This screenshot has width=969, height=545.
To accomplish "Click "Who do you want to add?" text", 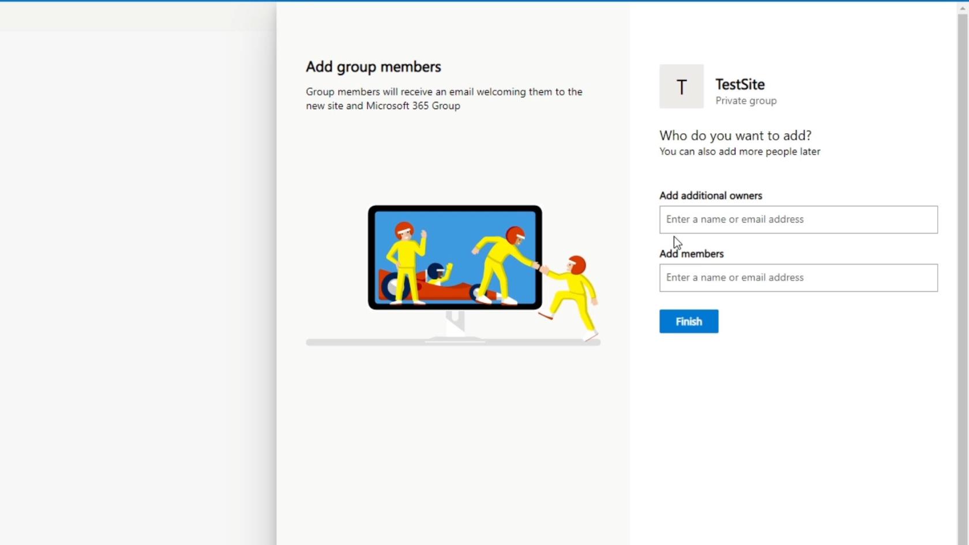I will (735, 136).
